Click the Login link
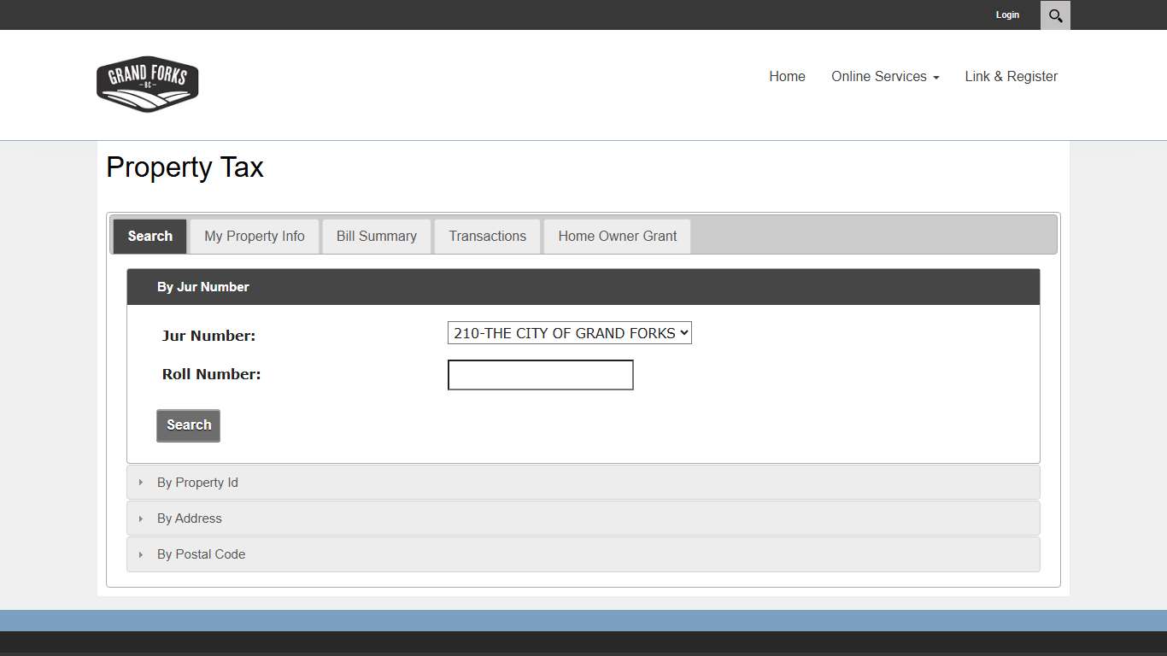Image resolution: width=1167 pixels, height=656 pixels. (x=1007, y=15)
